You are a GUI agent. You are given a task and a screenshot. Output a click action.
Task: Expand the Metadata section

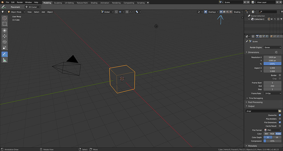(252, 146)
